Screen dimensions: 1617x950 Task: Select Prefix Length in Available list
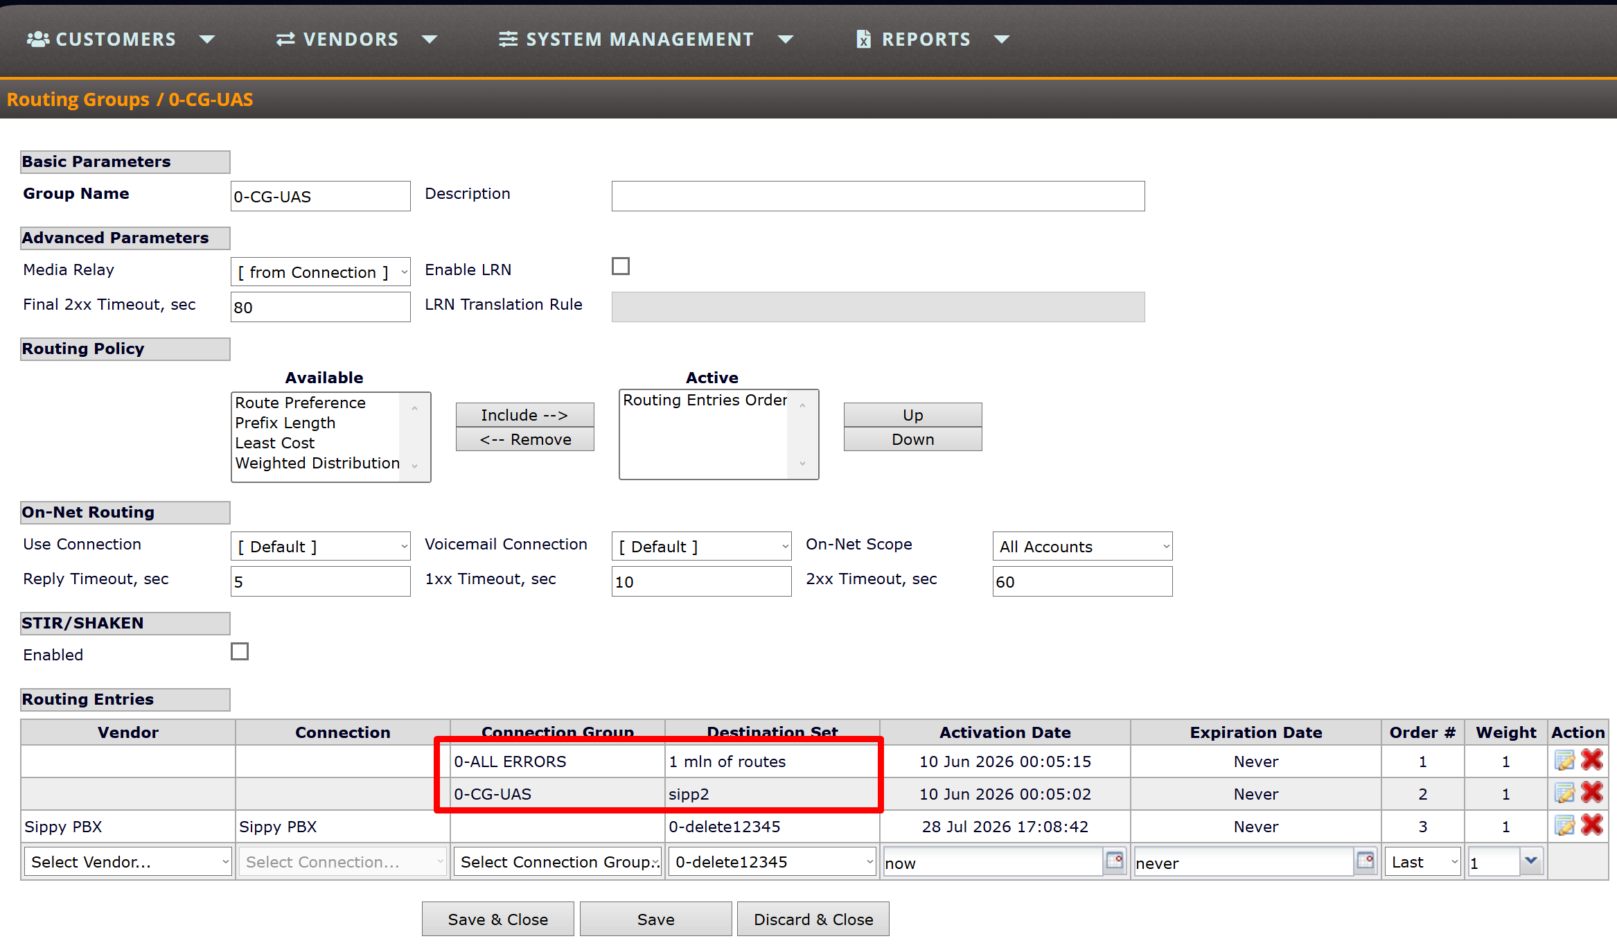(x=285, y=423)
